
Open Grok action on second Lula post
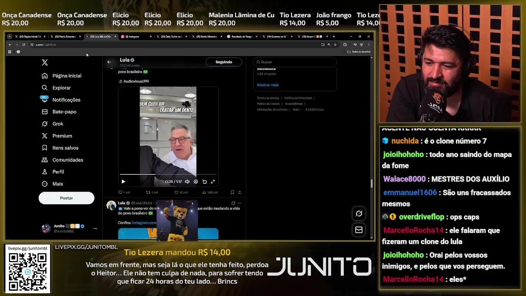233,203
